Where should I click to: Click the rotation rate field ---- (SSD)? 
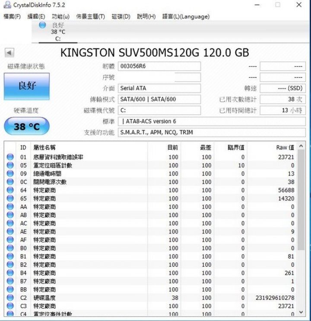point(283,88)
